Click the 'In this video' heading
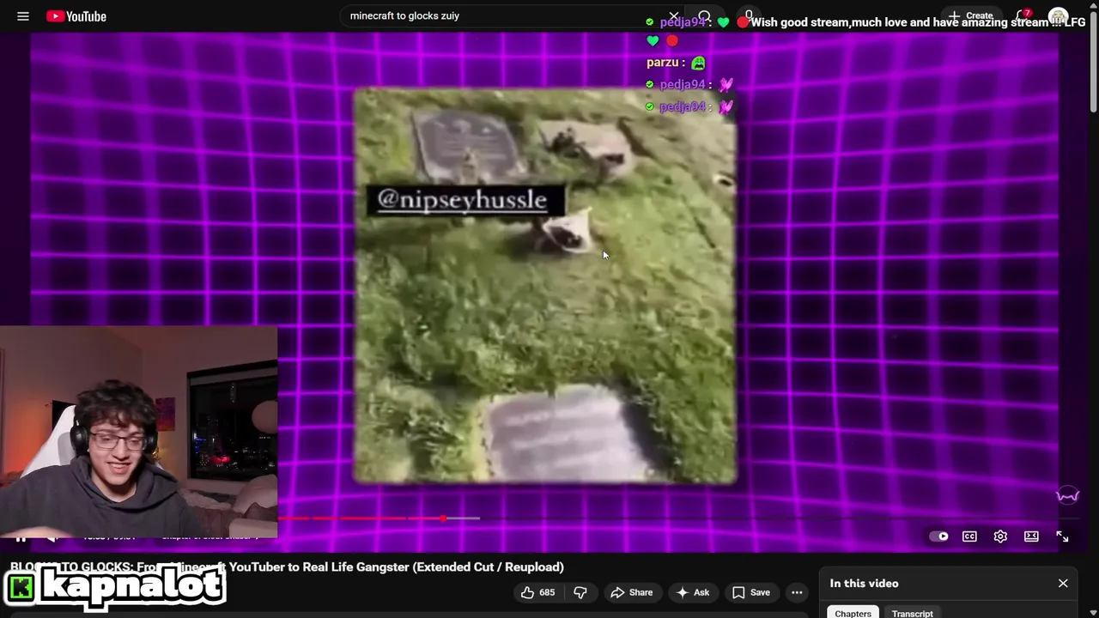 point(864,584)
